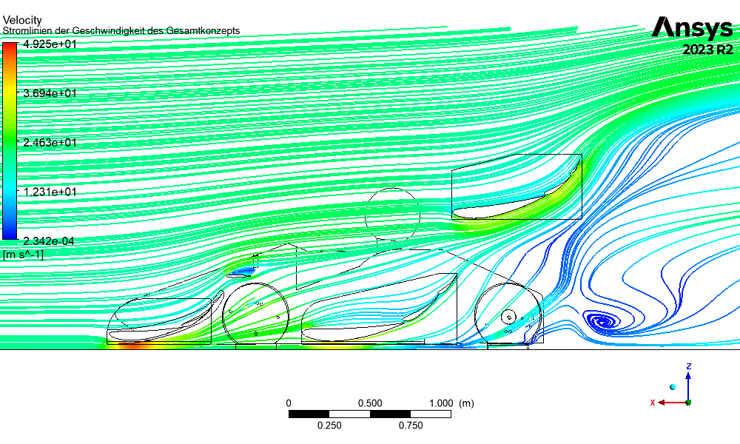Click the 2023 R2 version text
The width and height of the screenshot is (740, 444).
(x=707, y=50)
